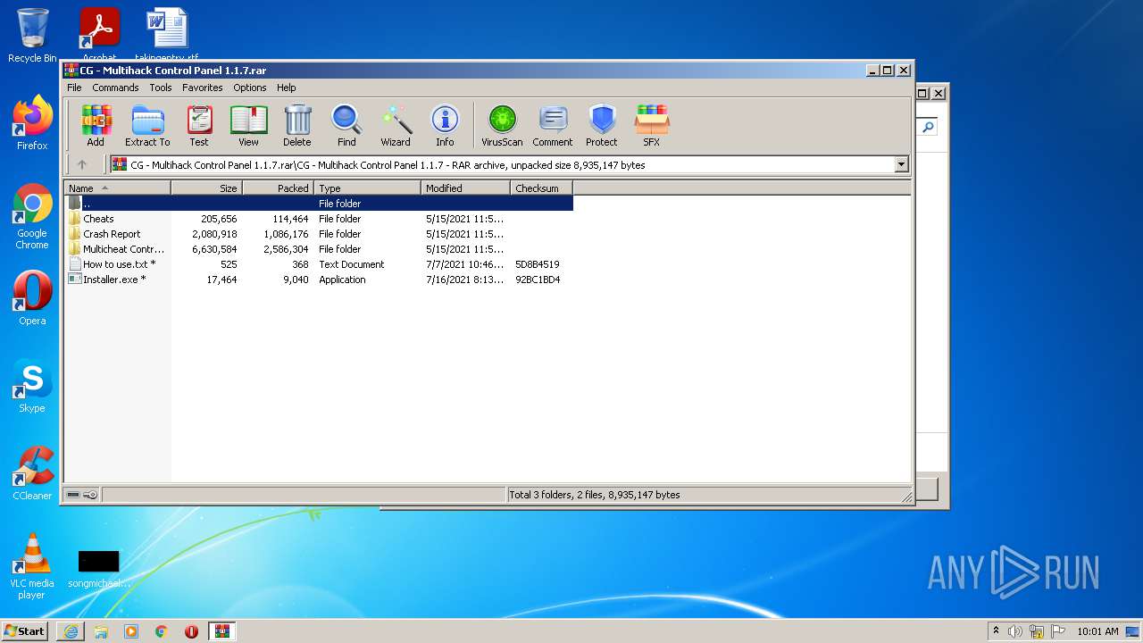Sort by the Checksum column header
The image size is (1143, 643).
541,188
